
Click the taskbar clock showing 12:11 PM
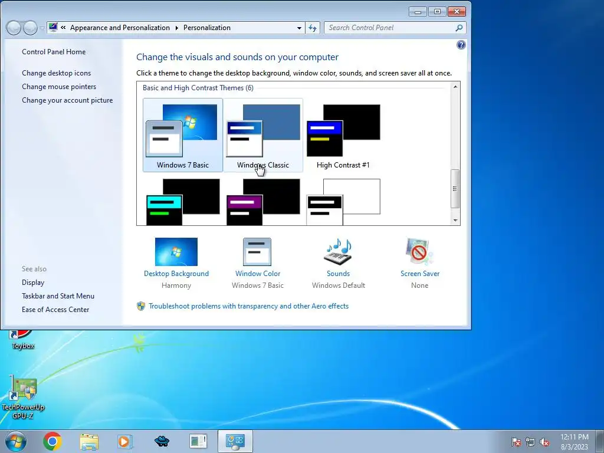coord(575,442)
